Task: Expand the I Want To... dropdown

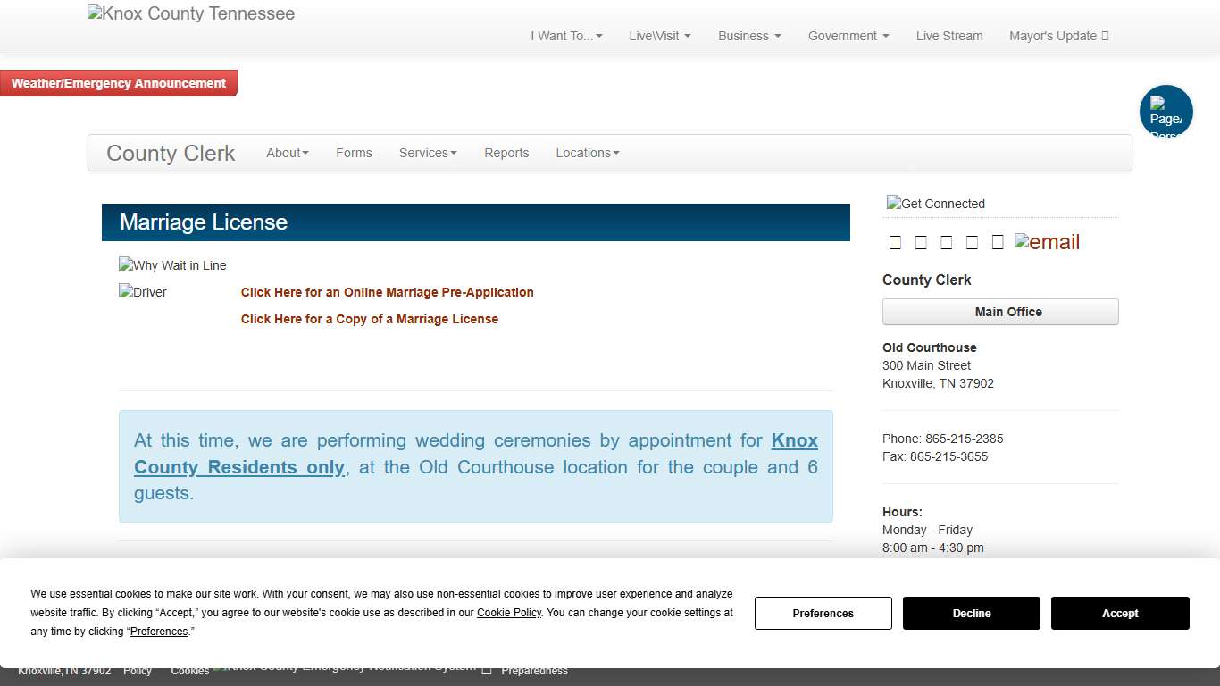Action: 566,36
